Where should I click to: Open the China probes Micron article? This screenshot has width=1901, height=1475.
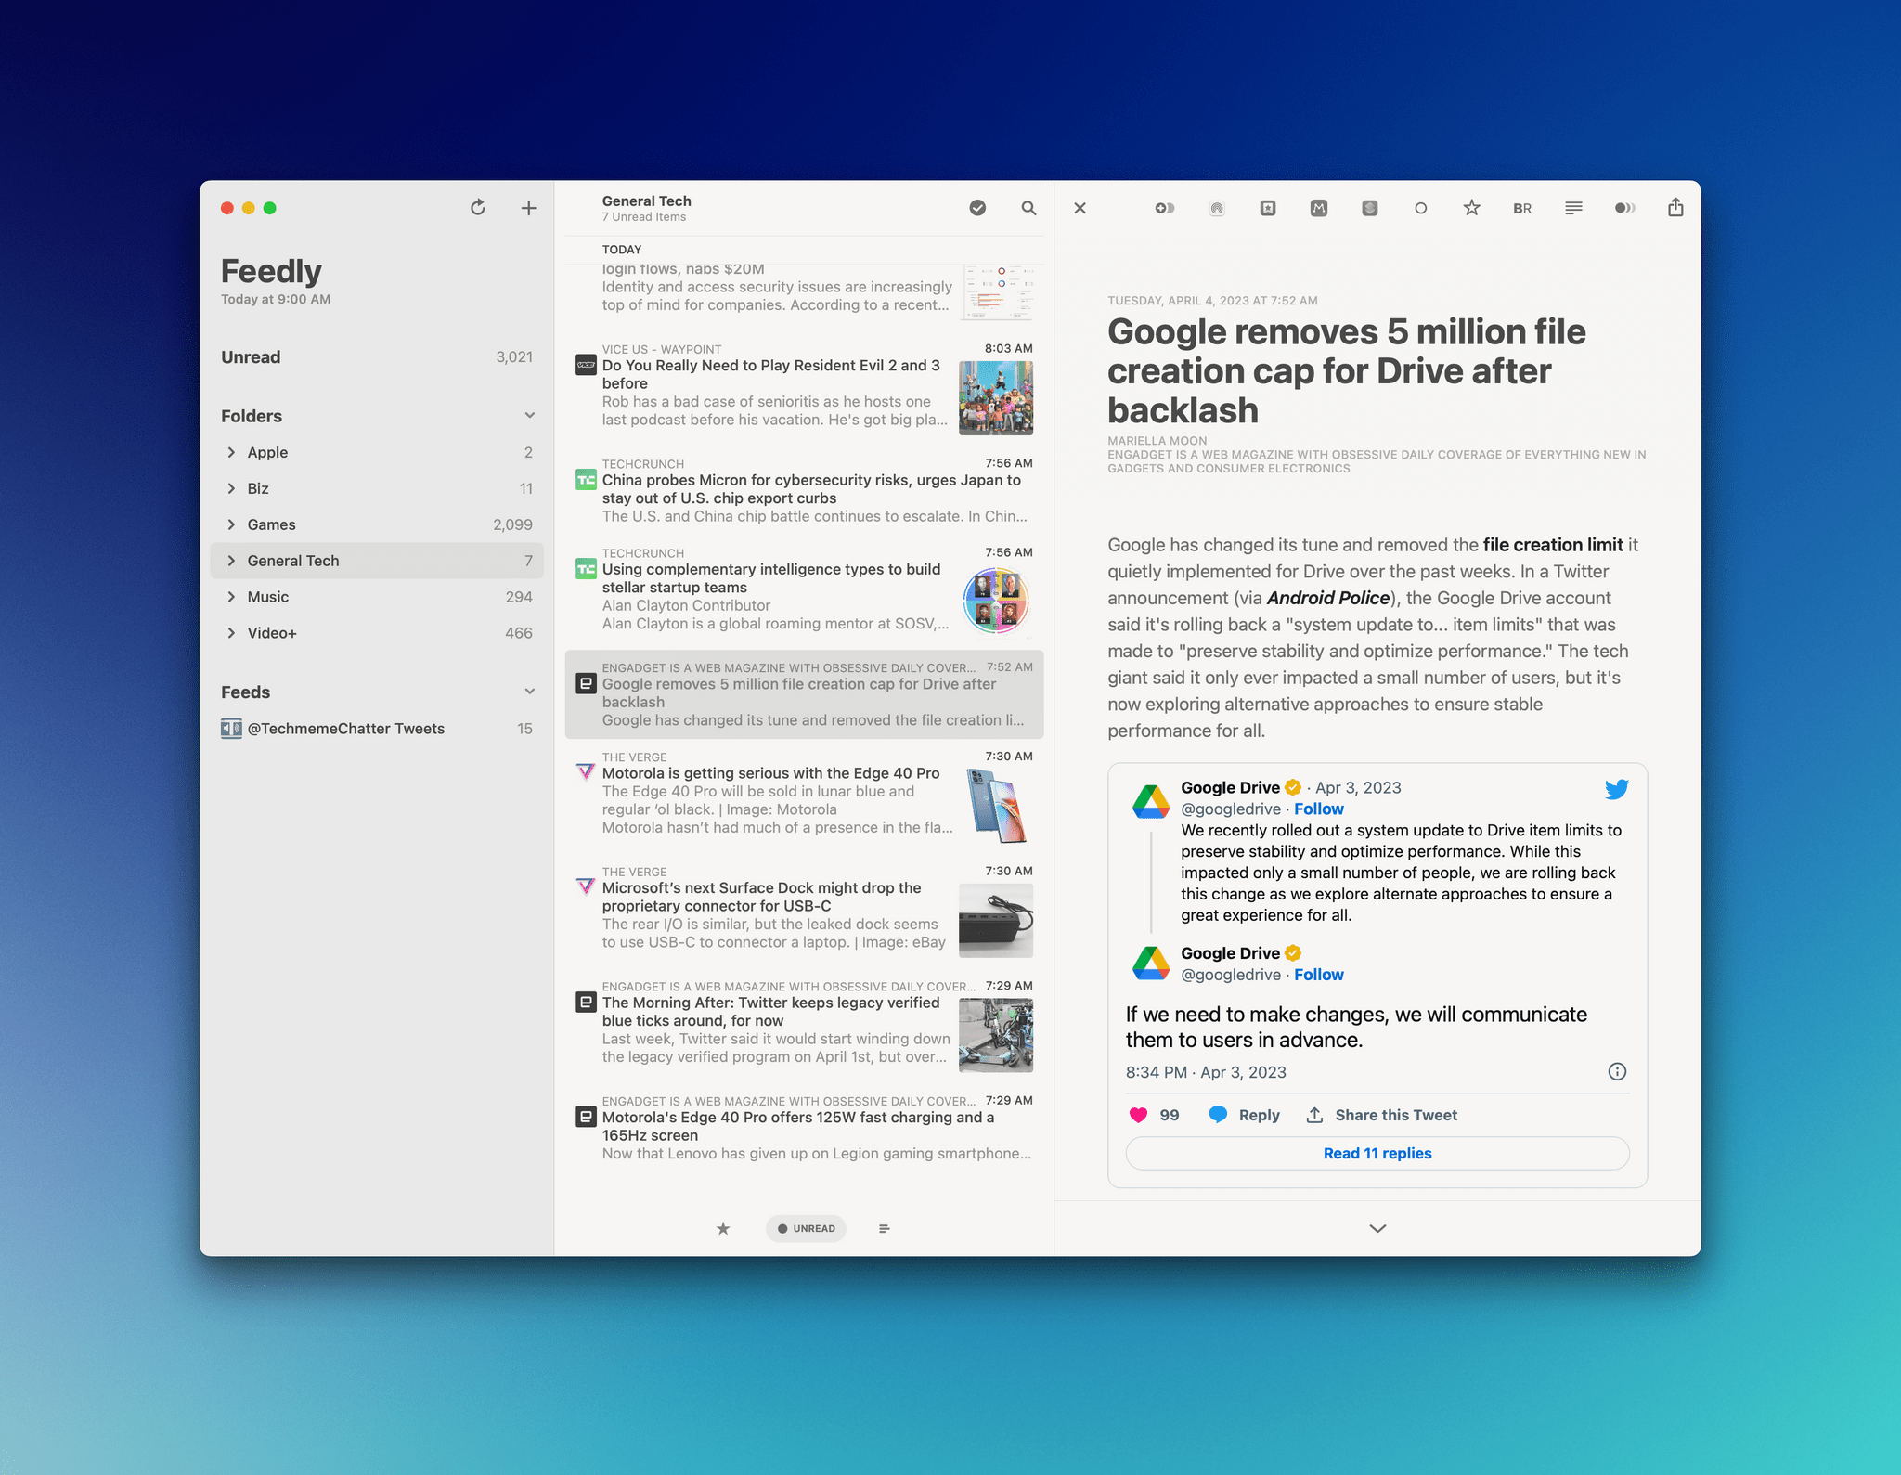pyautogui.click(x=804, y=490)
